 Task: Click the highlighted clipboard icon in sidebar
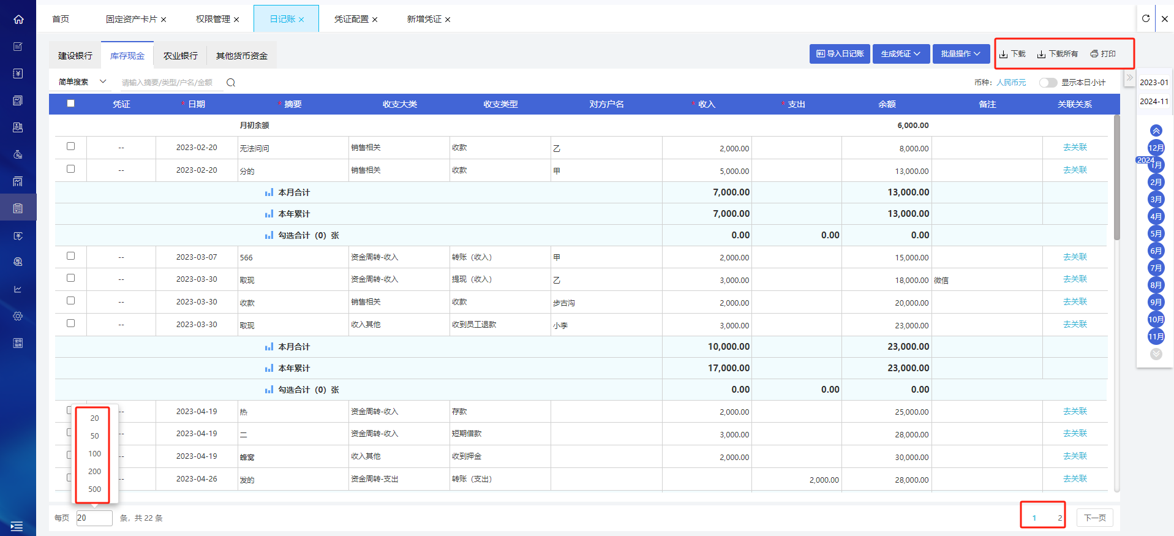click(18, 208)
